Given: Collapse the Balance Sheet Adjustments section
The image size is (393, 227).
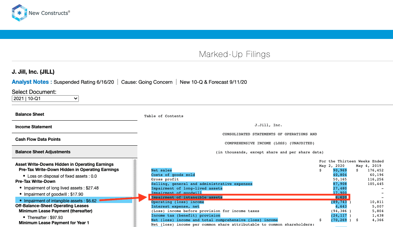Looking at the screenshot, I should (x=74, y=152).
